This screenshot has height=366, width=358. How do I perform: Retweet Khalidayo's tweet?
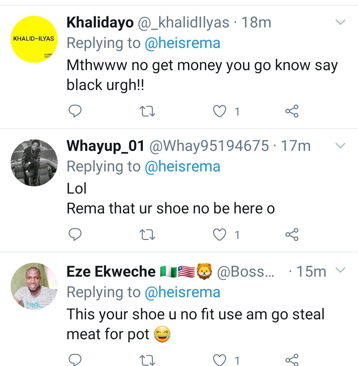[147, 112]
